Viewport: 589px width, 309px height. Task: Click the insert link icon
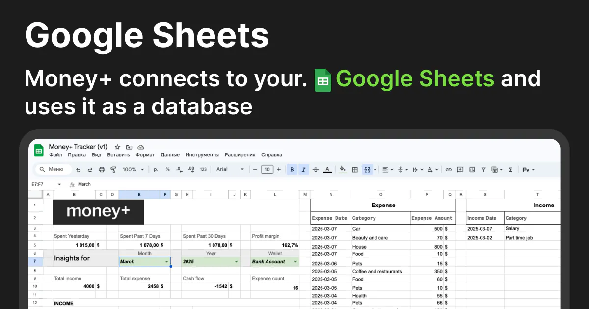448,169
